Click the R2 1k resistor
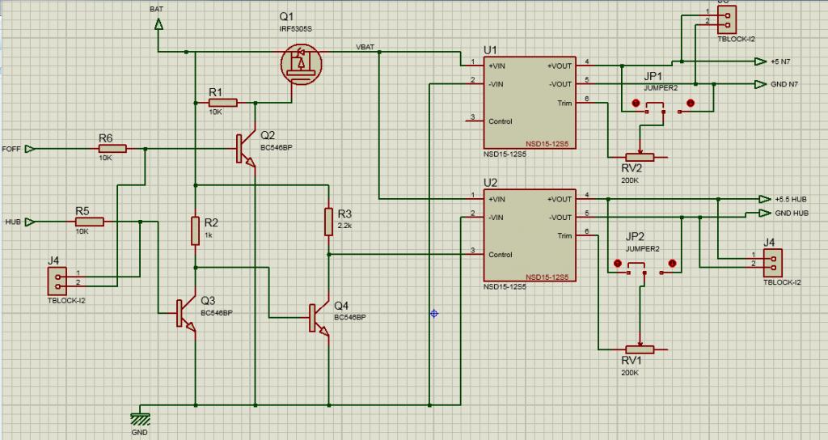This screenshot has height=440, width=828. pos(196,231)
